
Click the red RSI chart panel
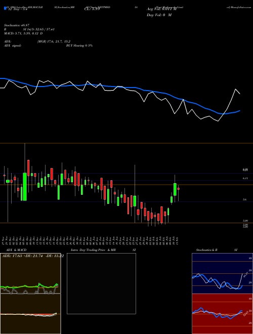[x=222, y=314]
